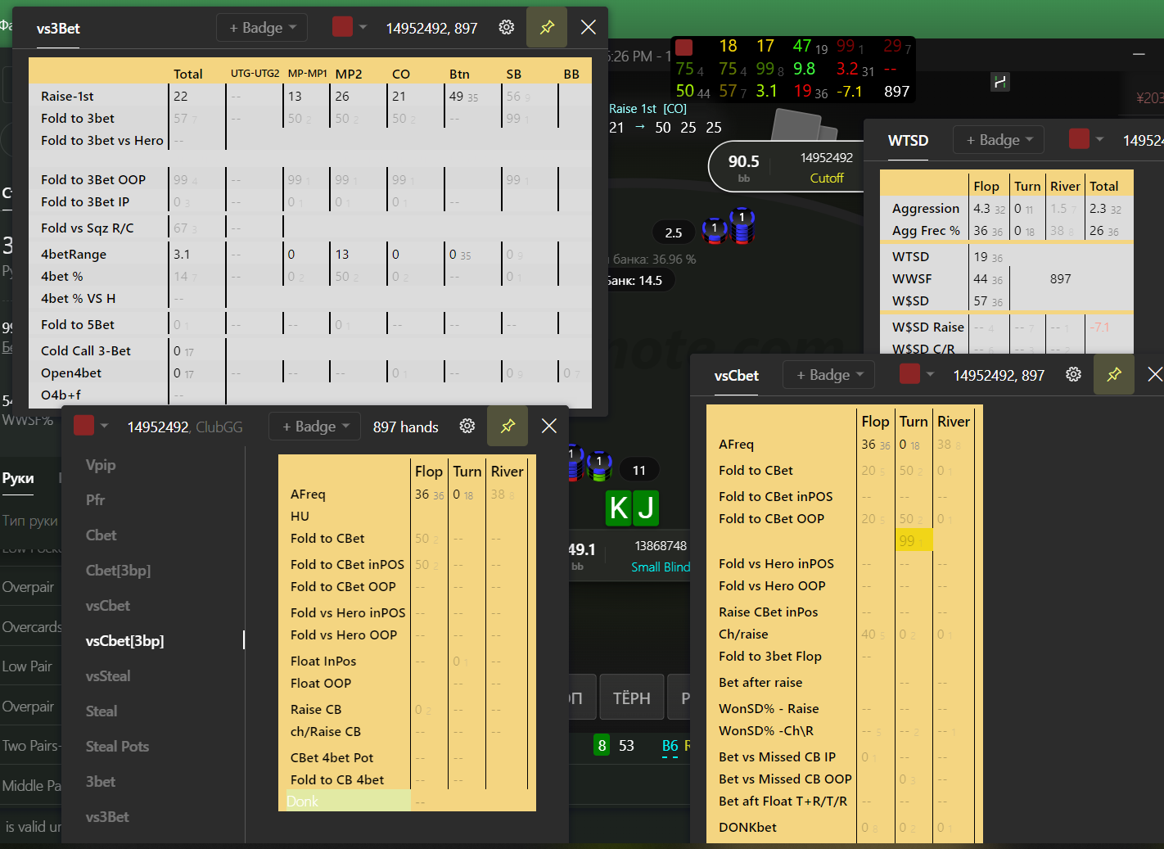Click Cold Call 3-Bet row label
1164x849 pixels.
[x=86, y=350]
